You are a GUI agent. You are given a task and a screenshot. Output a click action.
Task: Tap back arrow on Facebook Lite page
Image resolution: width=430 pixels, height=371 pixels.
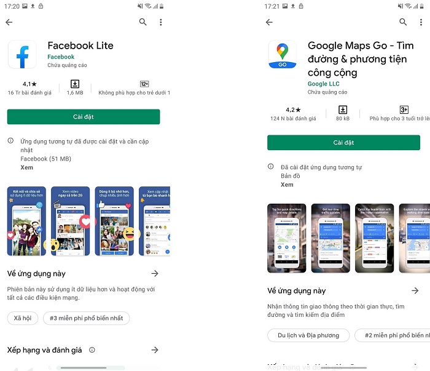click(x=9, y=22)
